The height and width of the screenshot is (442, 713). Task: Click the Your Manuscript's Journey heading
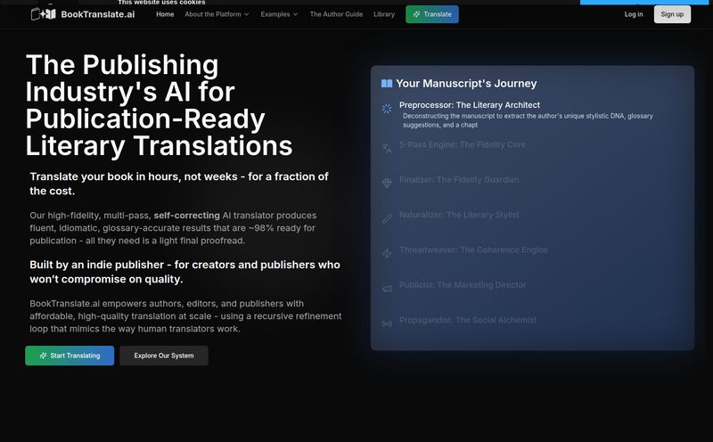(466, 83)
